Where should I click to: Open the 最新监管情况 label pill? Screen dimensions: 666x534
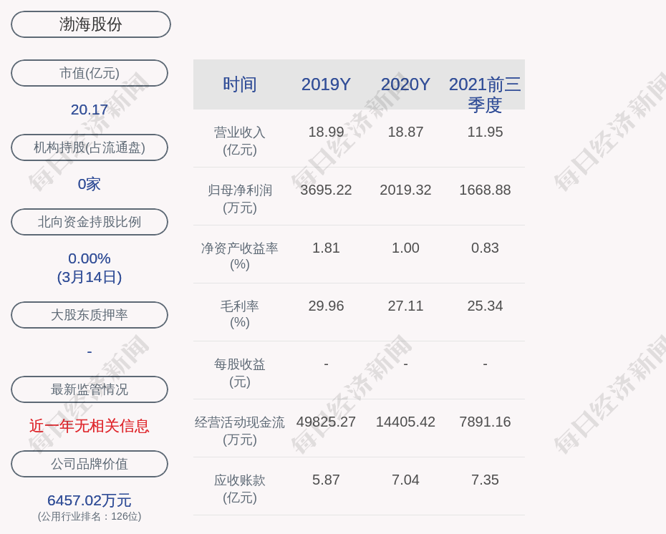[90, 389]
